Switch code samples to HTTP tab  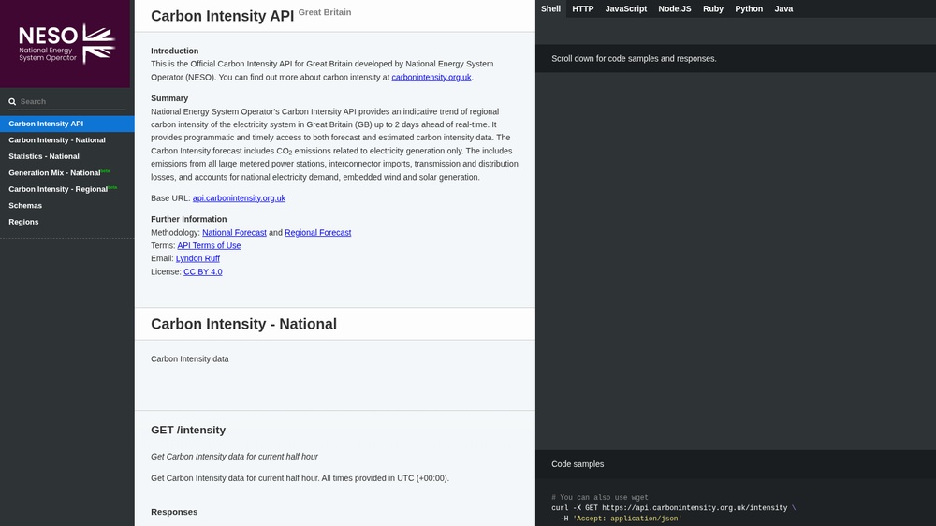[x=582, y=9]
